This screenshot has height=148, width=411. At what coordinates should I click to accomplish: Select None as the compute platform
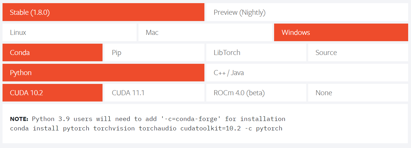(358, 93)
